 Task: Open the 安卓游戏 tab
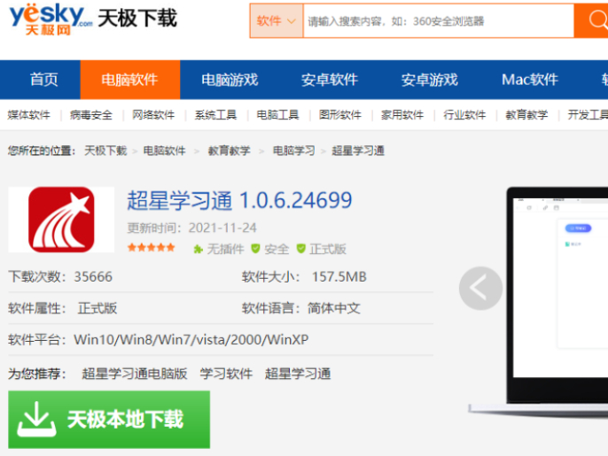point(430,80)
